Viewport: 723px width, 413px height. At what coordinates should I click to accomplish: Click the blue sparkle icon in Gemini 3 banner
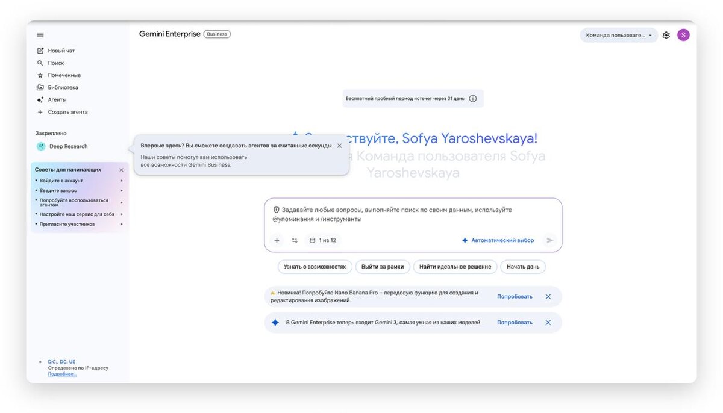coord(275,323)
